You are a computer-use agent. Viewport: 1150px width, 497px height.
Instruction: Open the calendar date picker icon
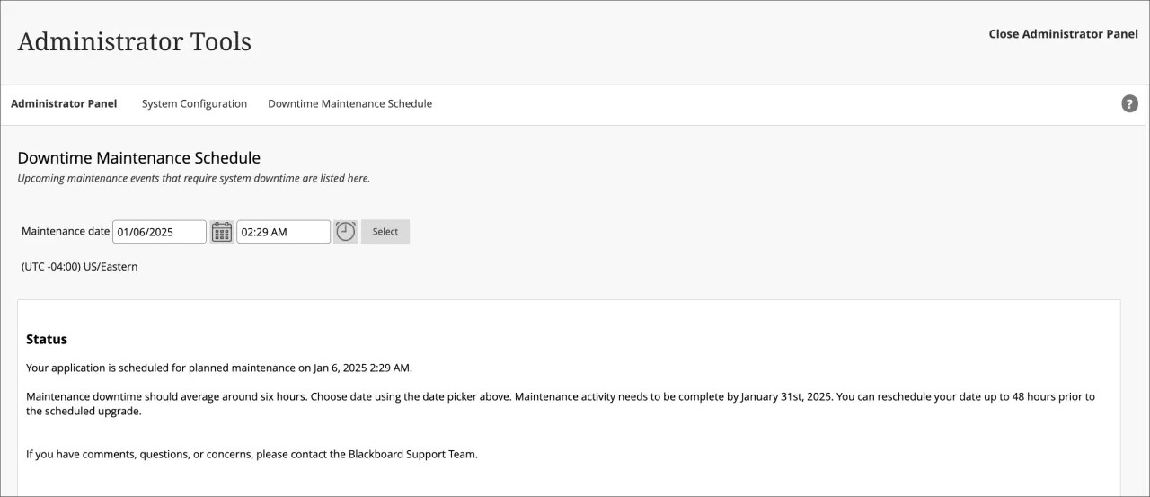click(222, 232)
